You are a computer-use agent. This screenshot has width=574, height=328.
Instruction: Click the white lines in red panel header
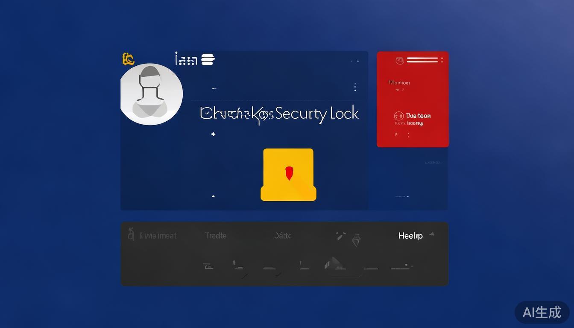click(x=422, y=60)
